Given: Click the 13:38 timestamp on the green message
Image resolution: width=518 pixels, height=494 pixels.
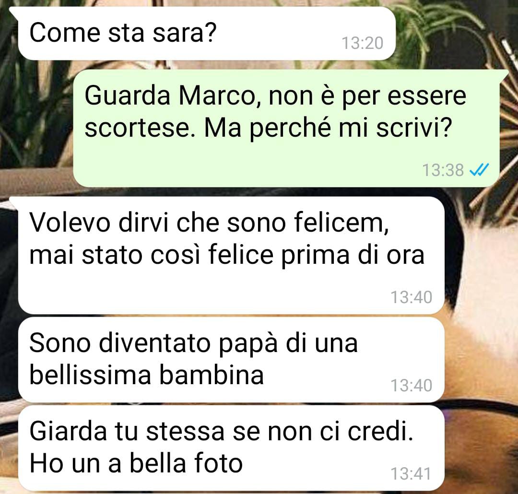Looking at the screenshot, I should 443,170.
